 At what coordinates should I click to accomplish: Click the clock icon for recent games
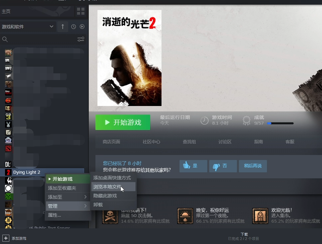coord(73,27)
